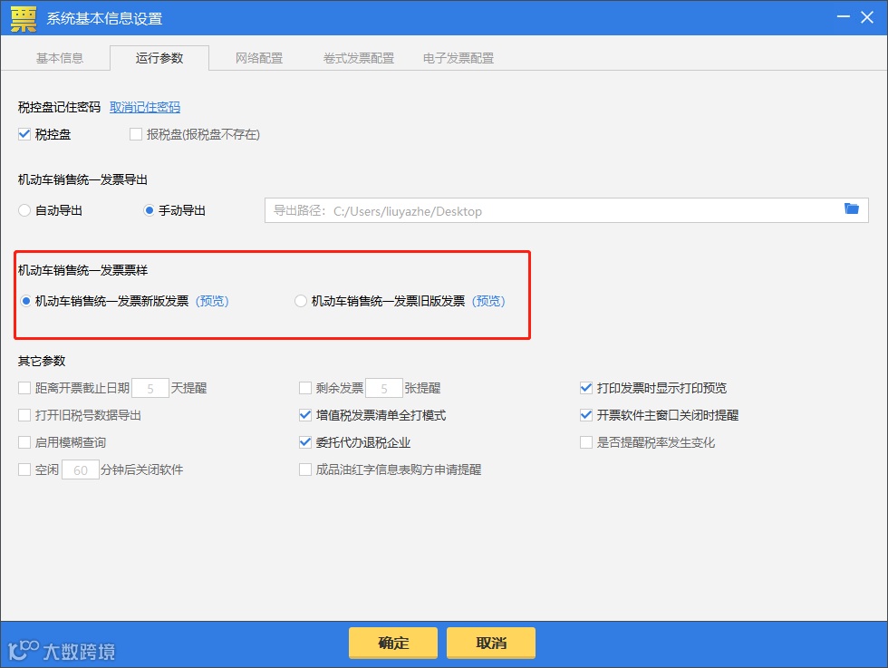Click the 确定 button

click(x=393, y=643)
